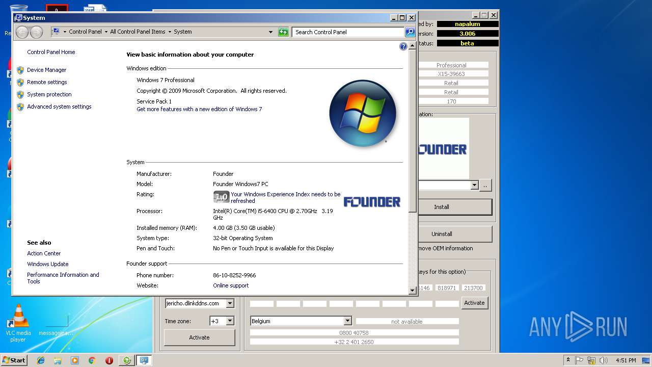This screenshot has width=652, height=367.
Task: Open the OEM logo selection dropdown
Action: pyautogui.click(x=475, y=186)
